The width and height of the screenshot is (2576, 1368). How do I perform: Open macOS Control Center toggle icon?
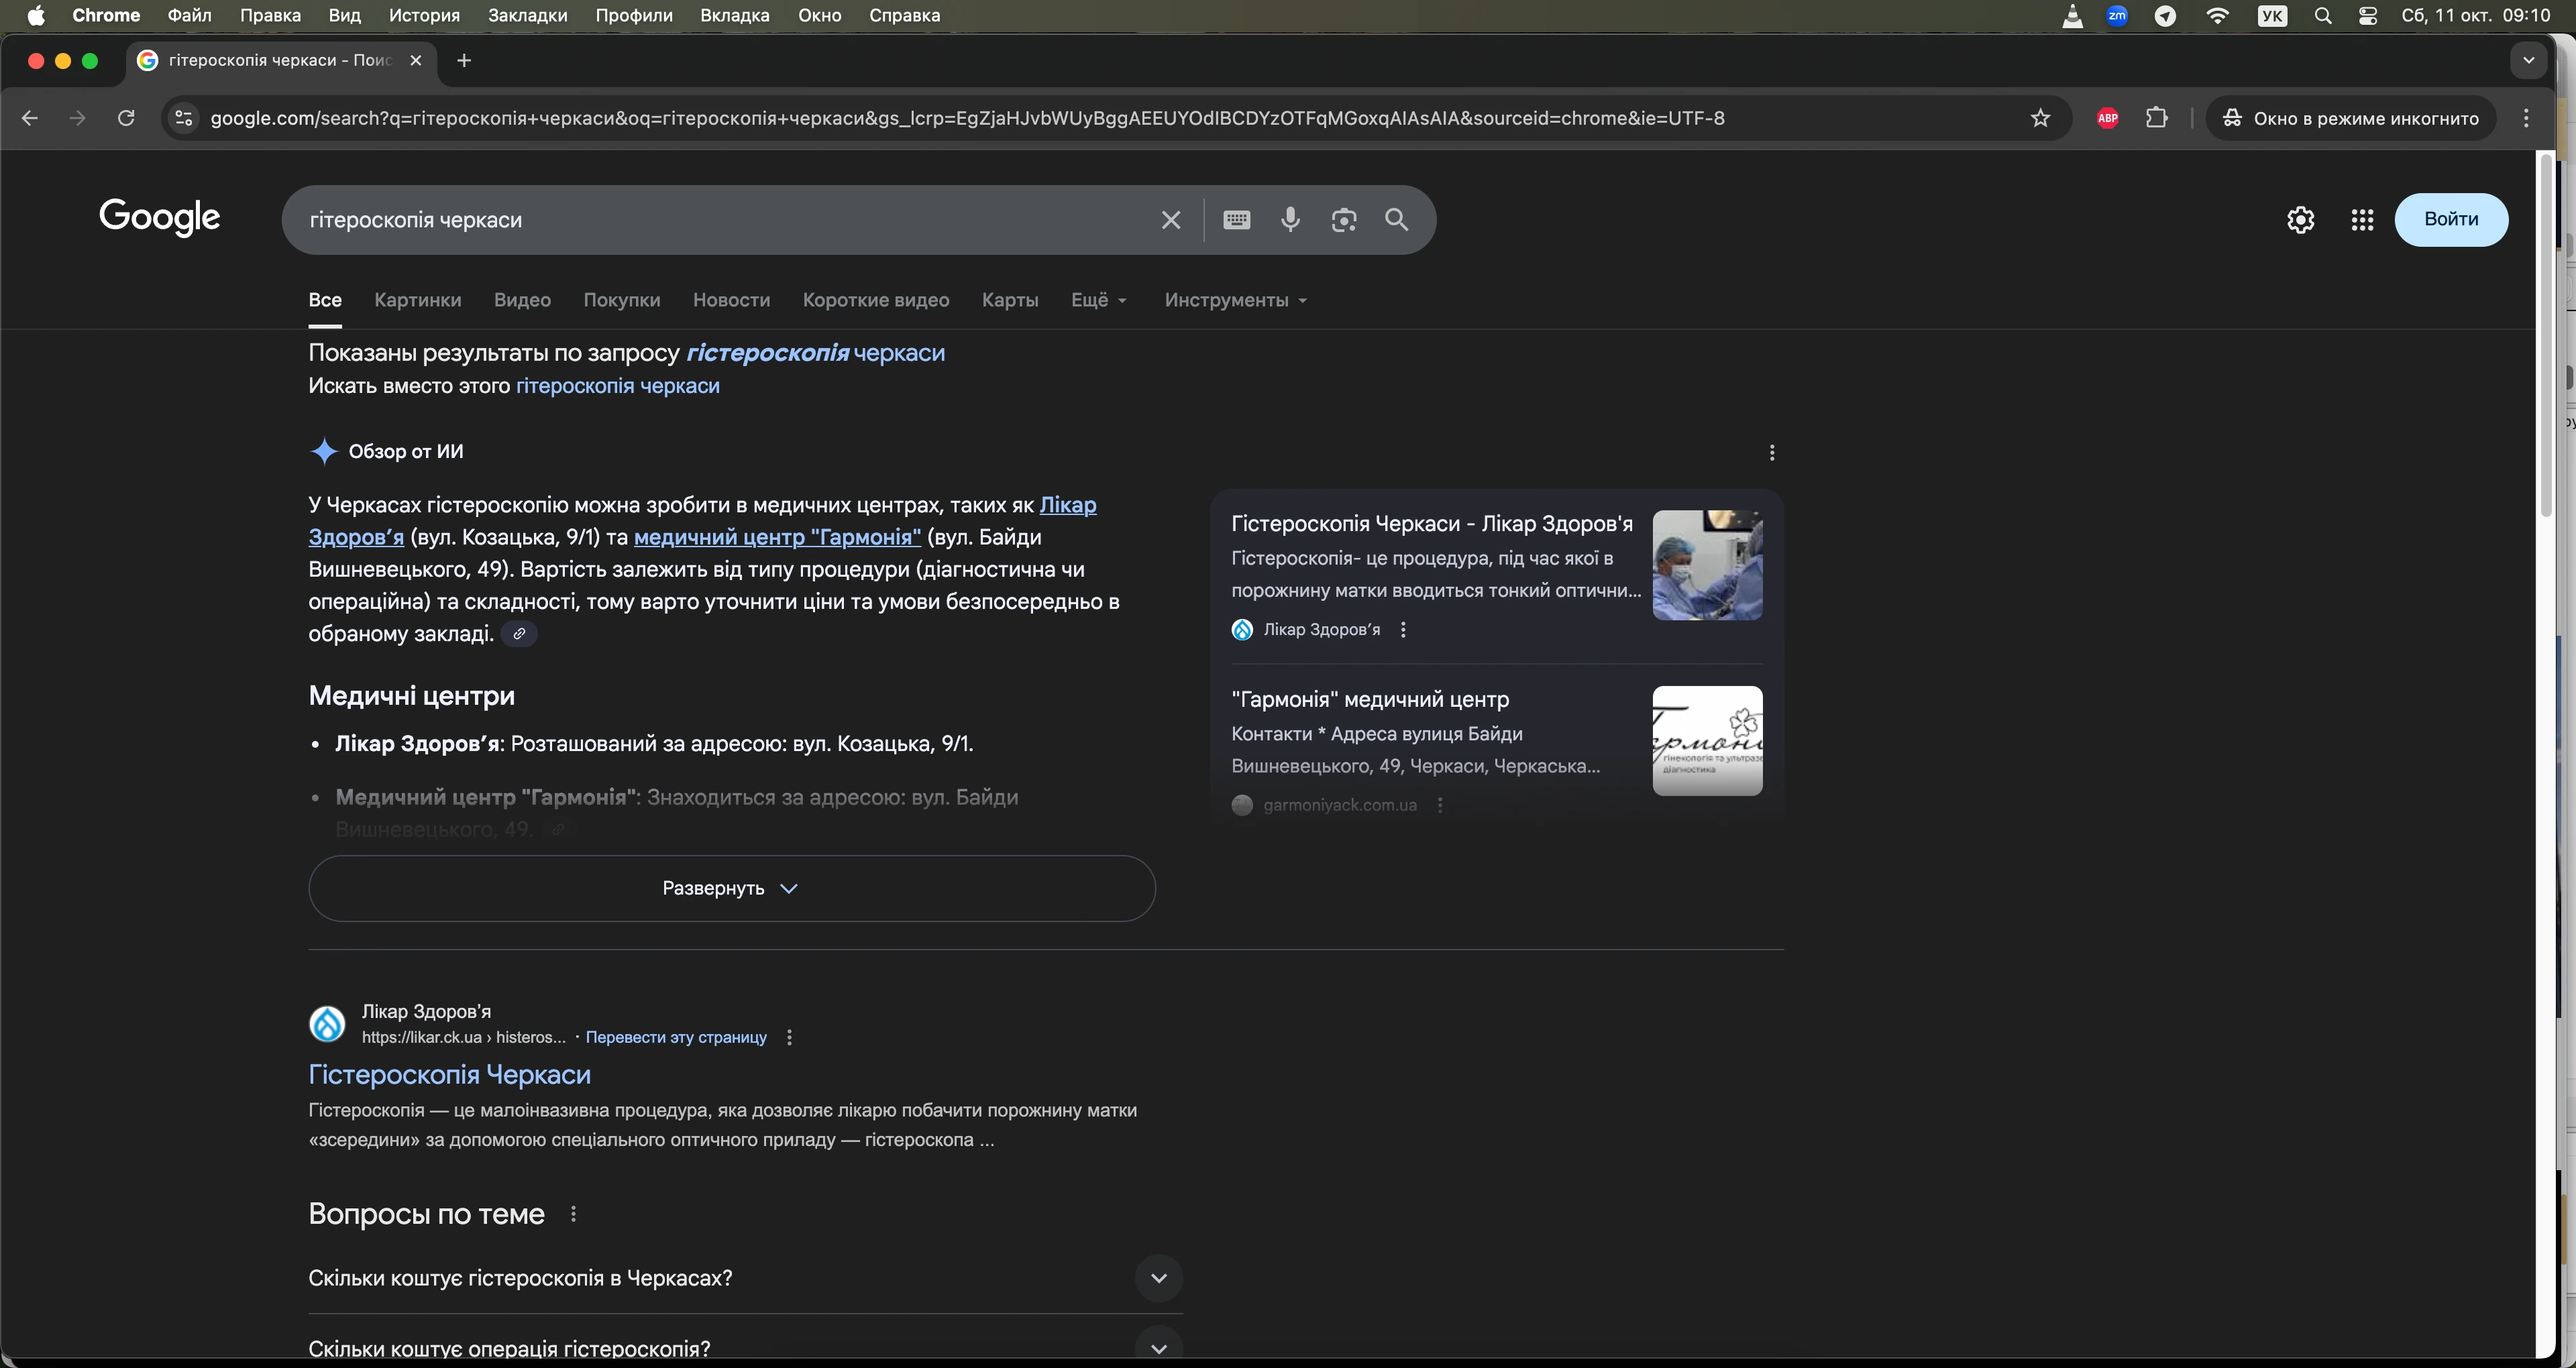coord(2367,16)
